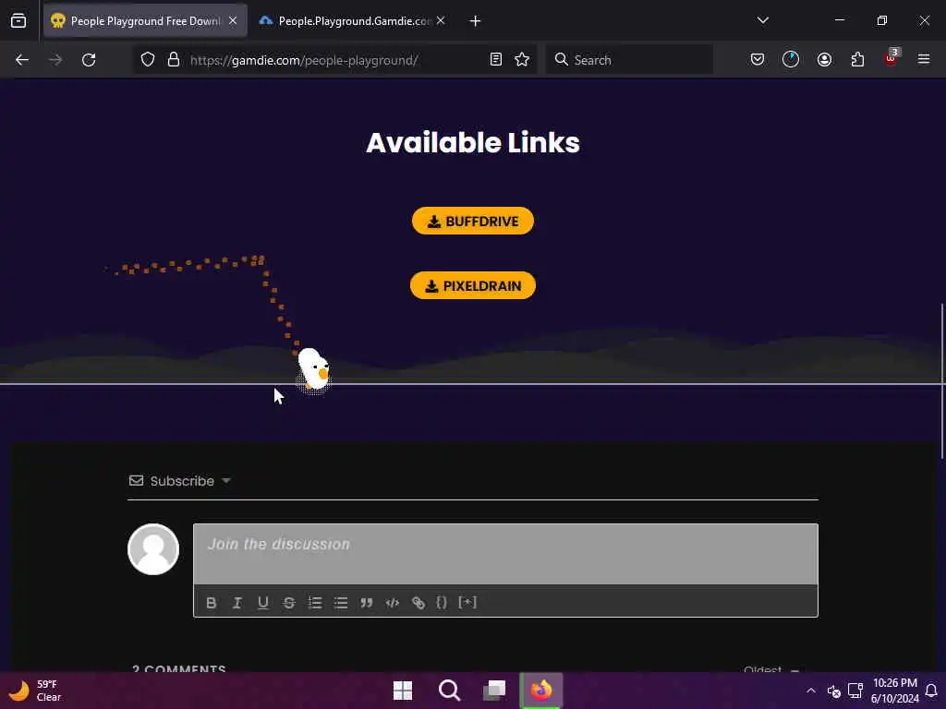This screenshot has height=709, width=946.
Task: Open Firefox View at left of tabs
Action: 18,21
